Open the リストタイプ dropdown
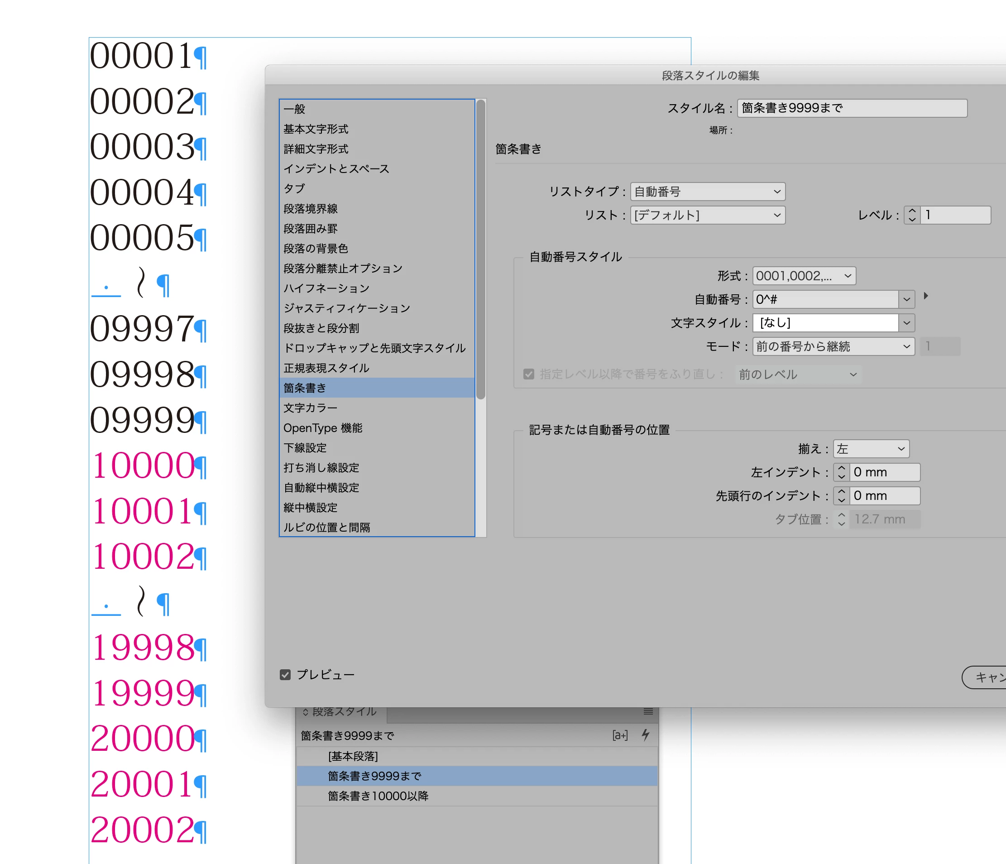1006x864 pixels. (x=707, y=192)
